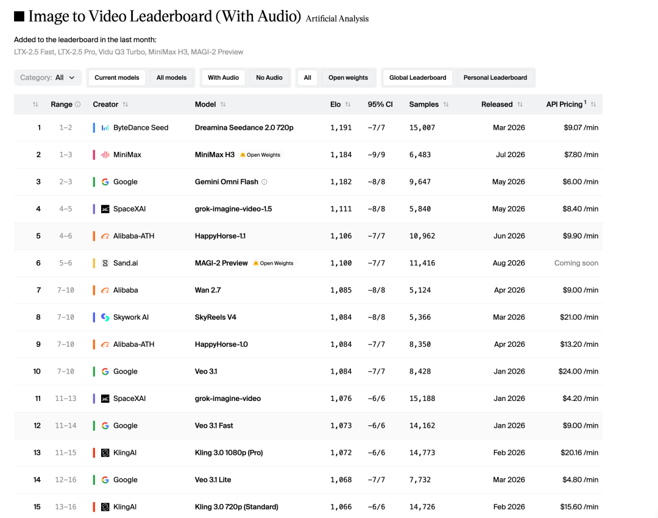Viewport: 658px width, 518px height.
Task: Switch to No Audio filter
Action: click(269, 77)
